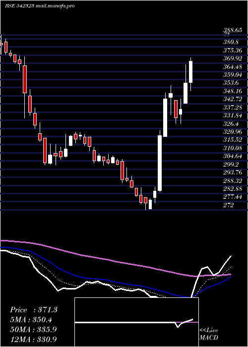The image size is (248, 347).
Task: Click the MACD inset chart panel
Action: [136, 322]
